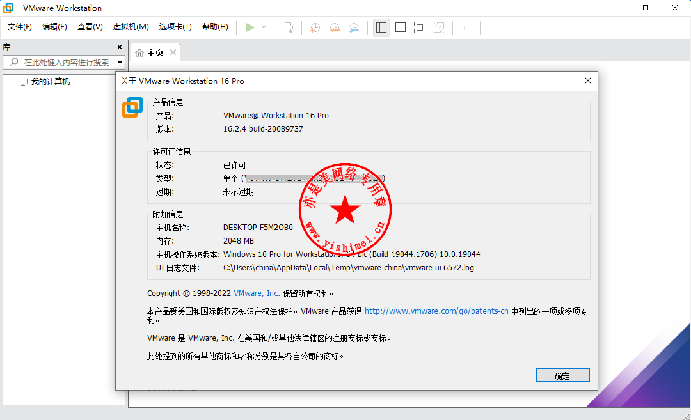Click the 版本: label
691x420 pixels.
point(165,129)
